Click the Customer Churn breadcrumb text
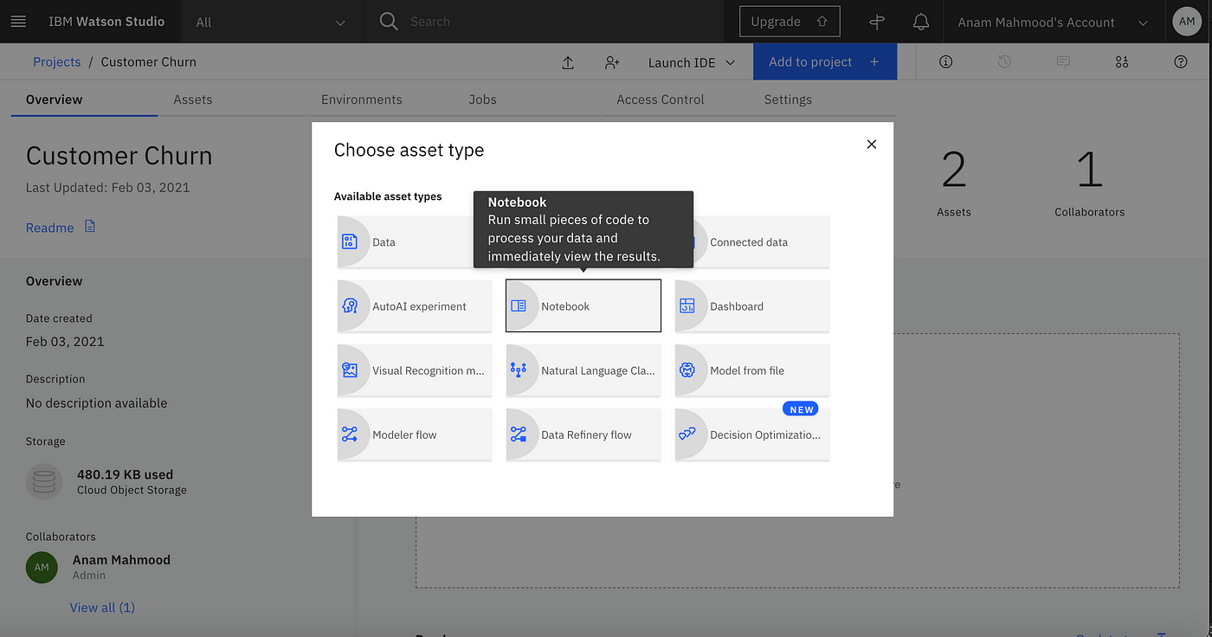The width and height of the screenshot is (1212, 637). pyautogui.click(x=149, y=62)
